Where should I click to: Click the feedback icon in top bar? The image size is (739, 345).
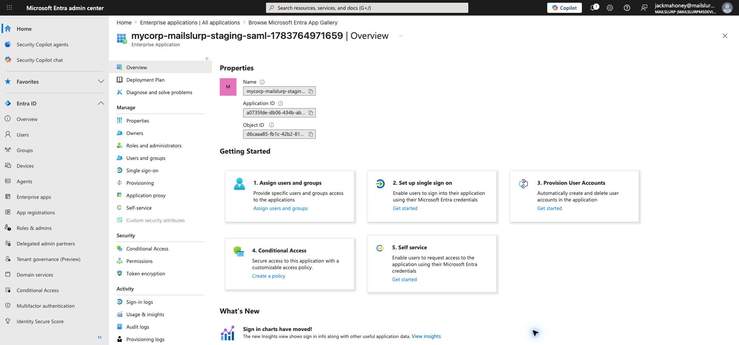click(644, 8)
